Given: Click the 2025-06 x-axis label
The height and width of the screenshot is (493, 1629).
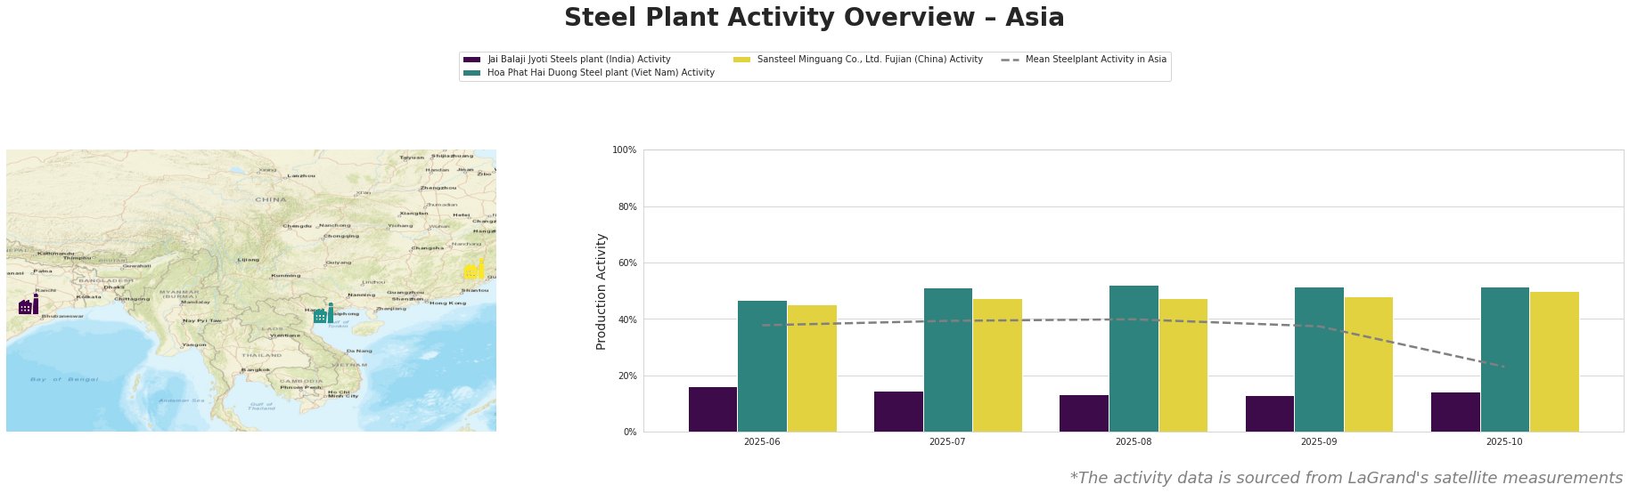Looking at the screenshot, I should [762, 441].
